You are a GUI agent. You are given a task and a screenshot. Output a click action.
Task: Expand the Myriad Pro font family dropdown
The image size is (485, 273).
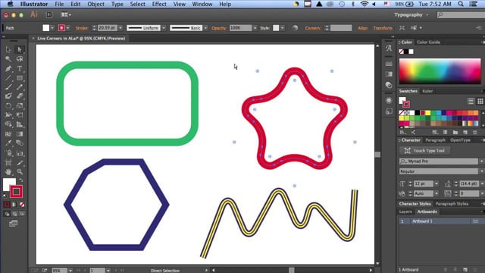pos(481,162)
